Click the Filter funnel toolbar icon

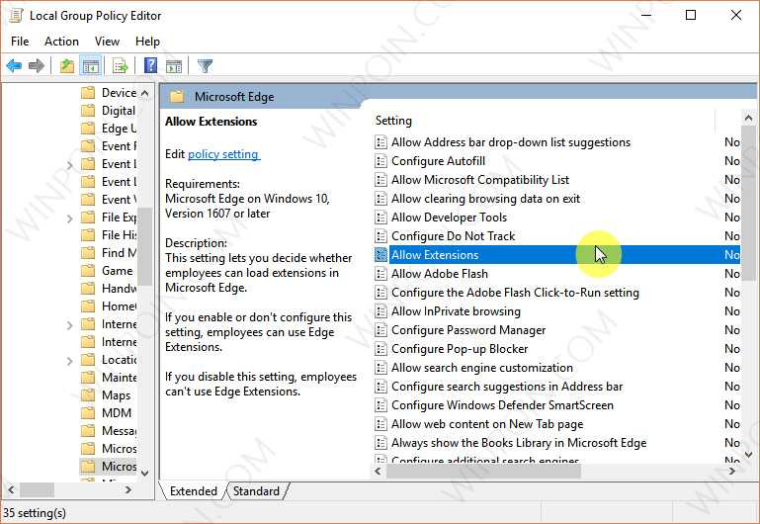point(205,65)
